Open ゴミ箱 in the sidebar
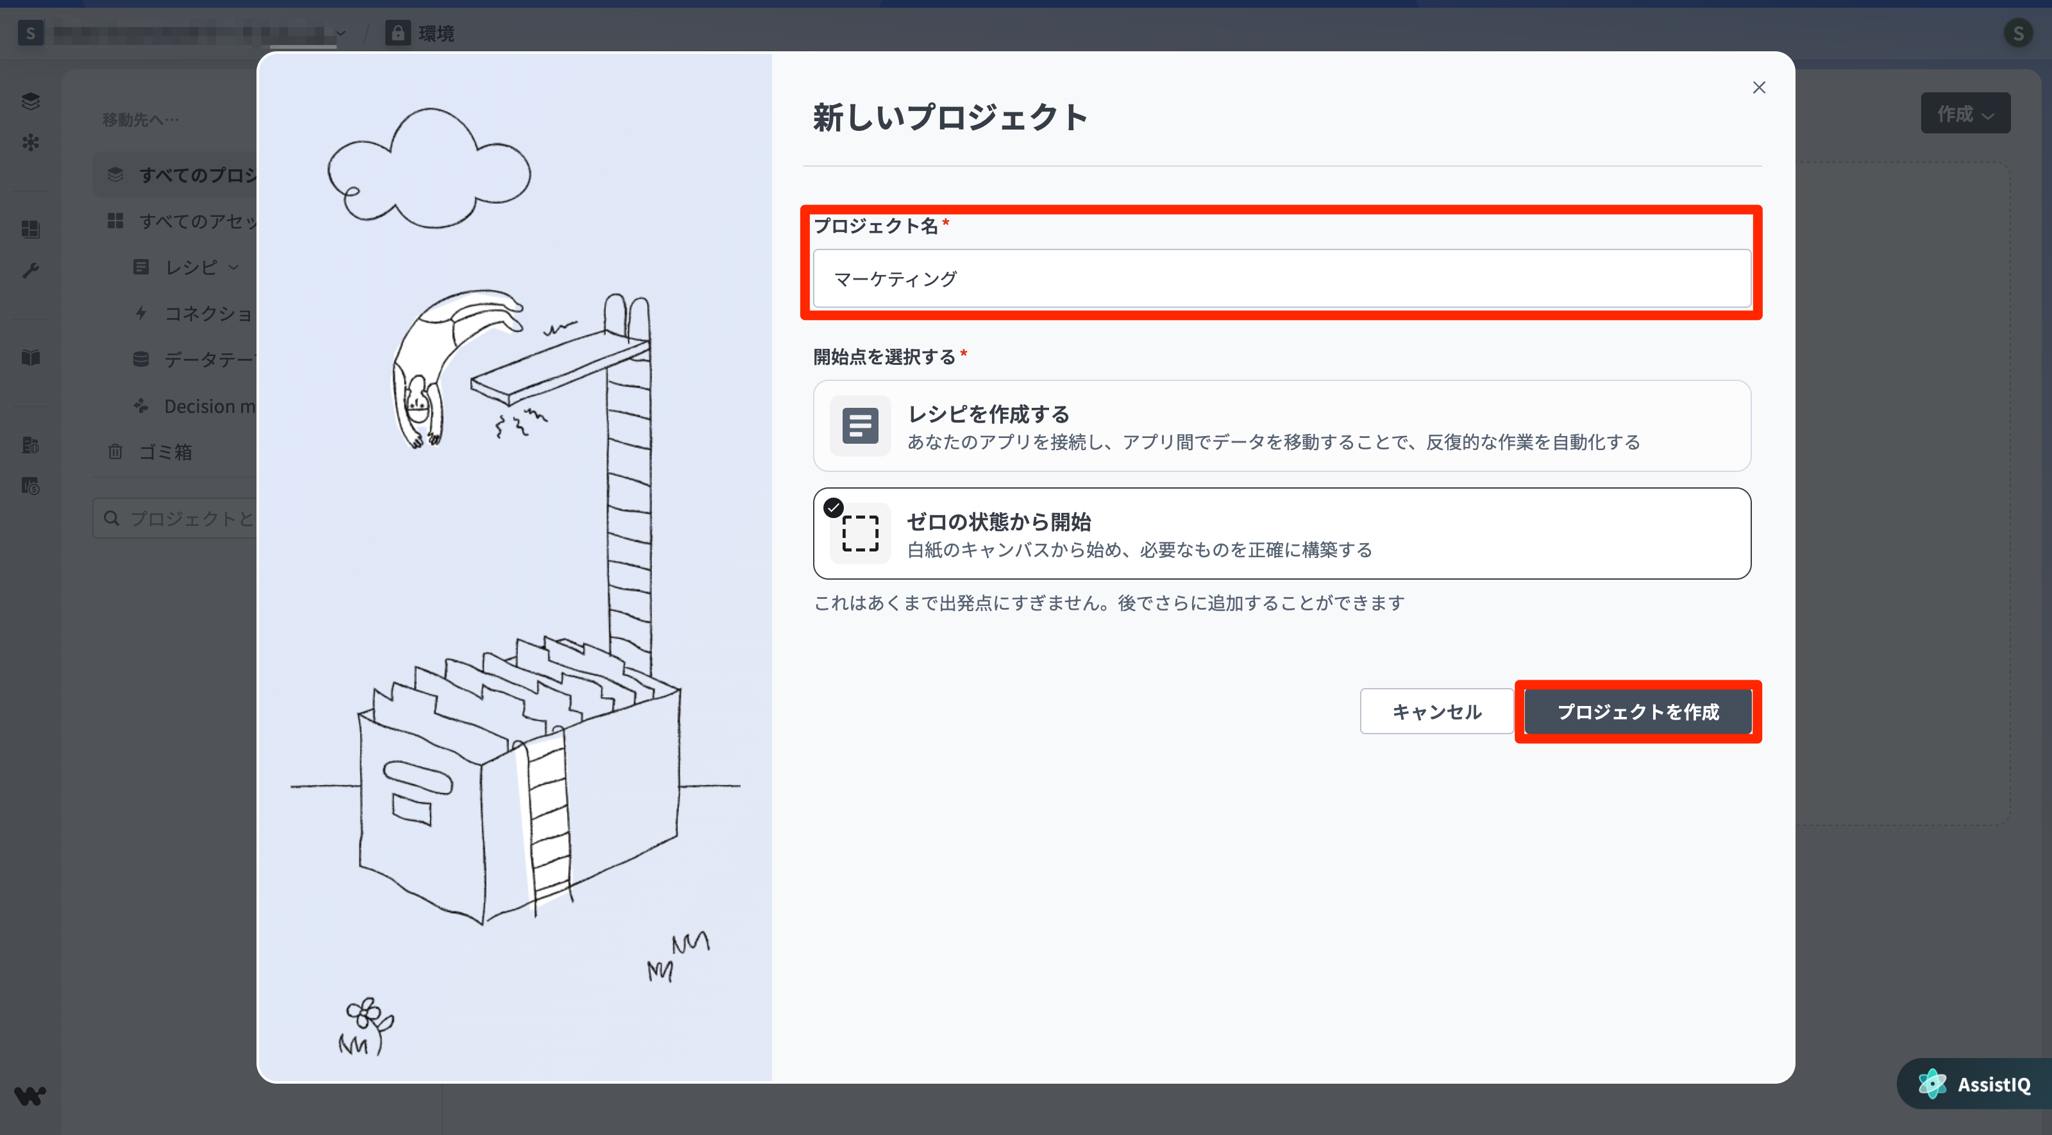Screen dimensions: 2052x1135 150,453
